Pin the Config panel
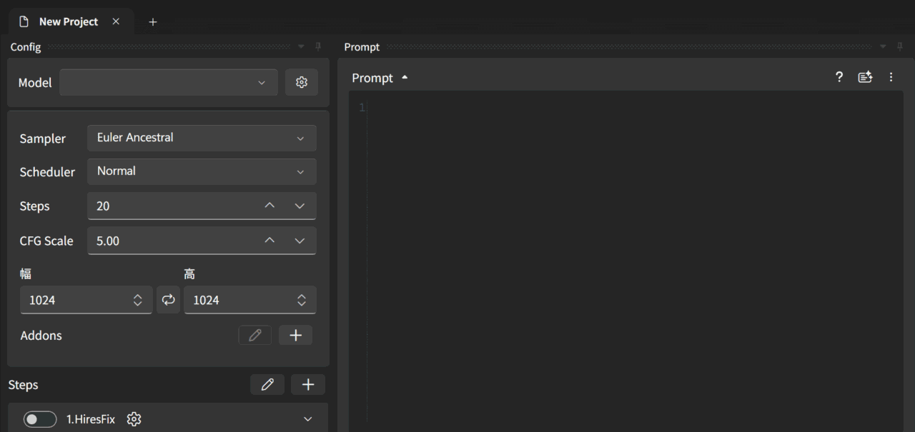Viewport: 915px width, 432px height. point(318,46)
